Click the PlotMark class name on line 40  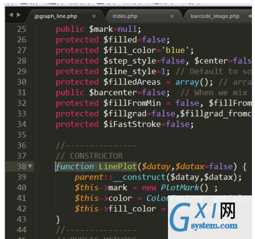180,188
